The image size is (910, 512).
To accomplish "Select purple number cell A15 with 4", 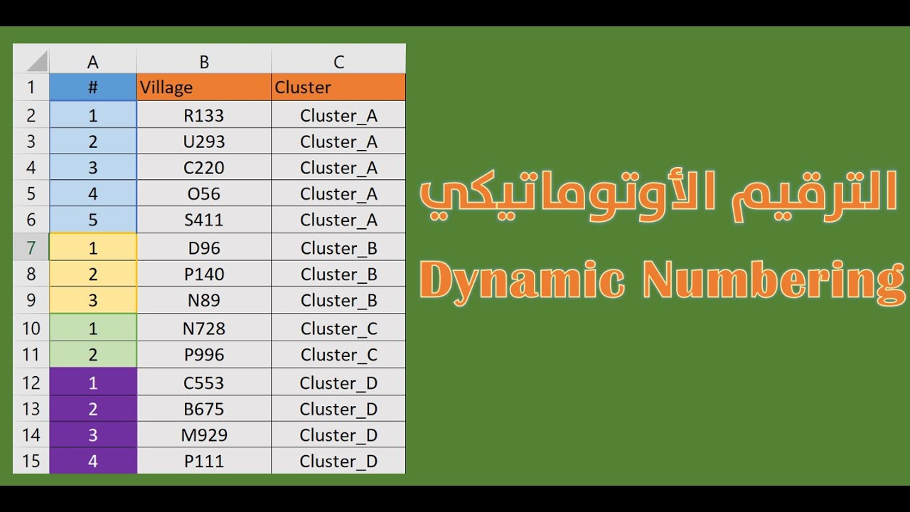I will pyautogui.click(x=93, y=461).
